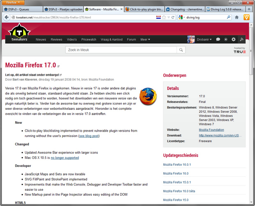Click the Onderwerpen heading
The width and height of the screenshot is (255, 206).
tap(174, 75)
